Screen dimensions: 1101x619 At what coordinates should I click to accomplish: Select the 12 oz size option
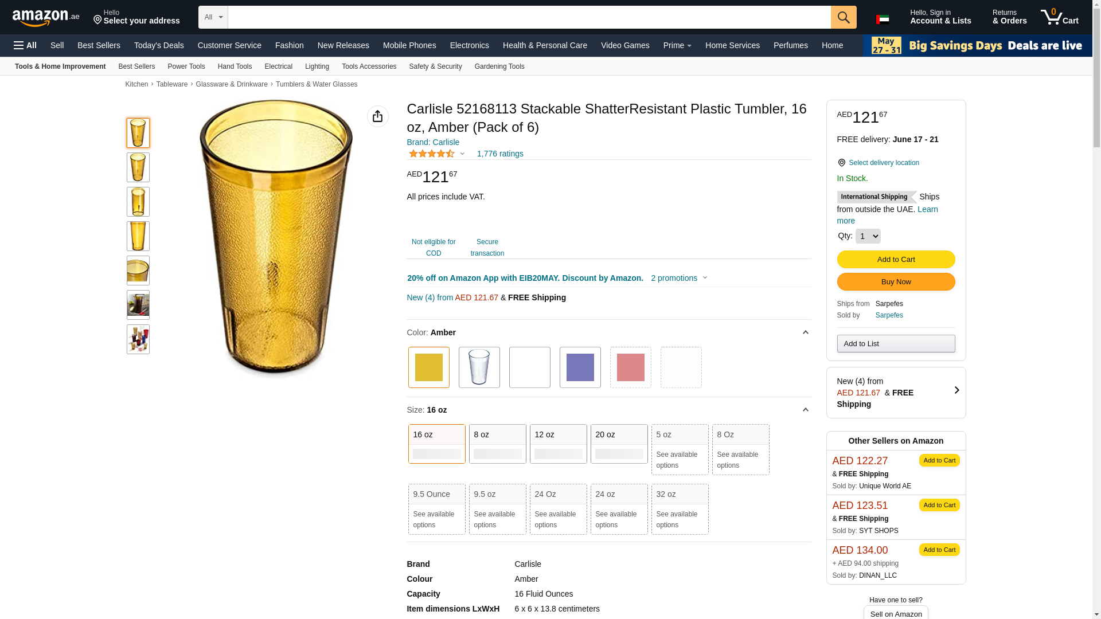(558, 444)
